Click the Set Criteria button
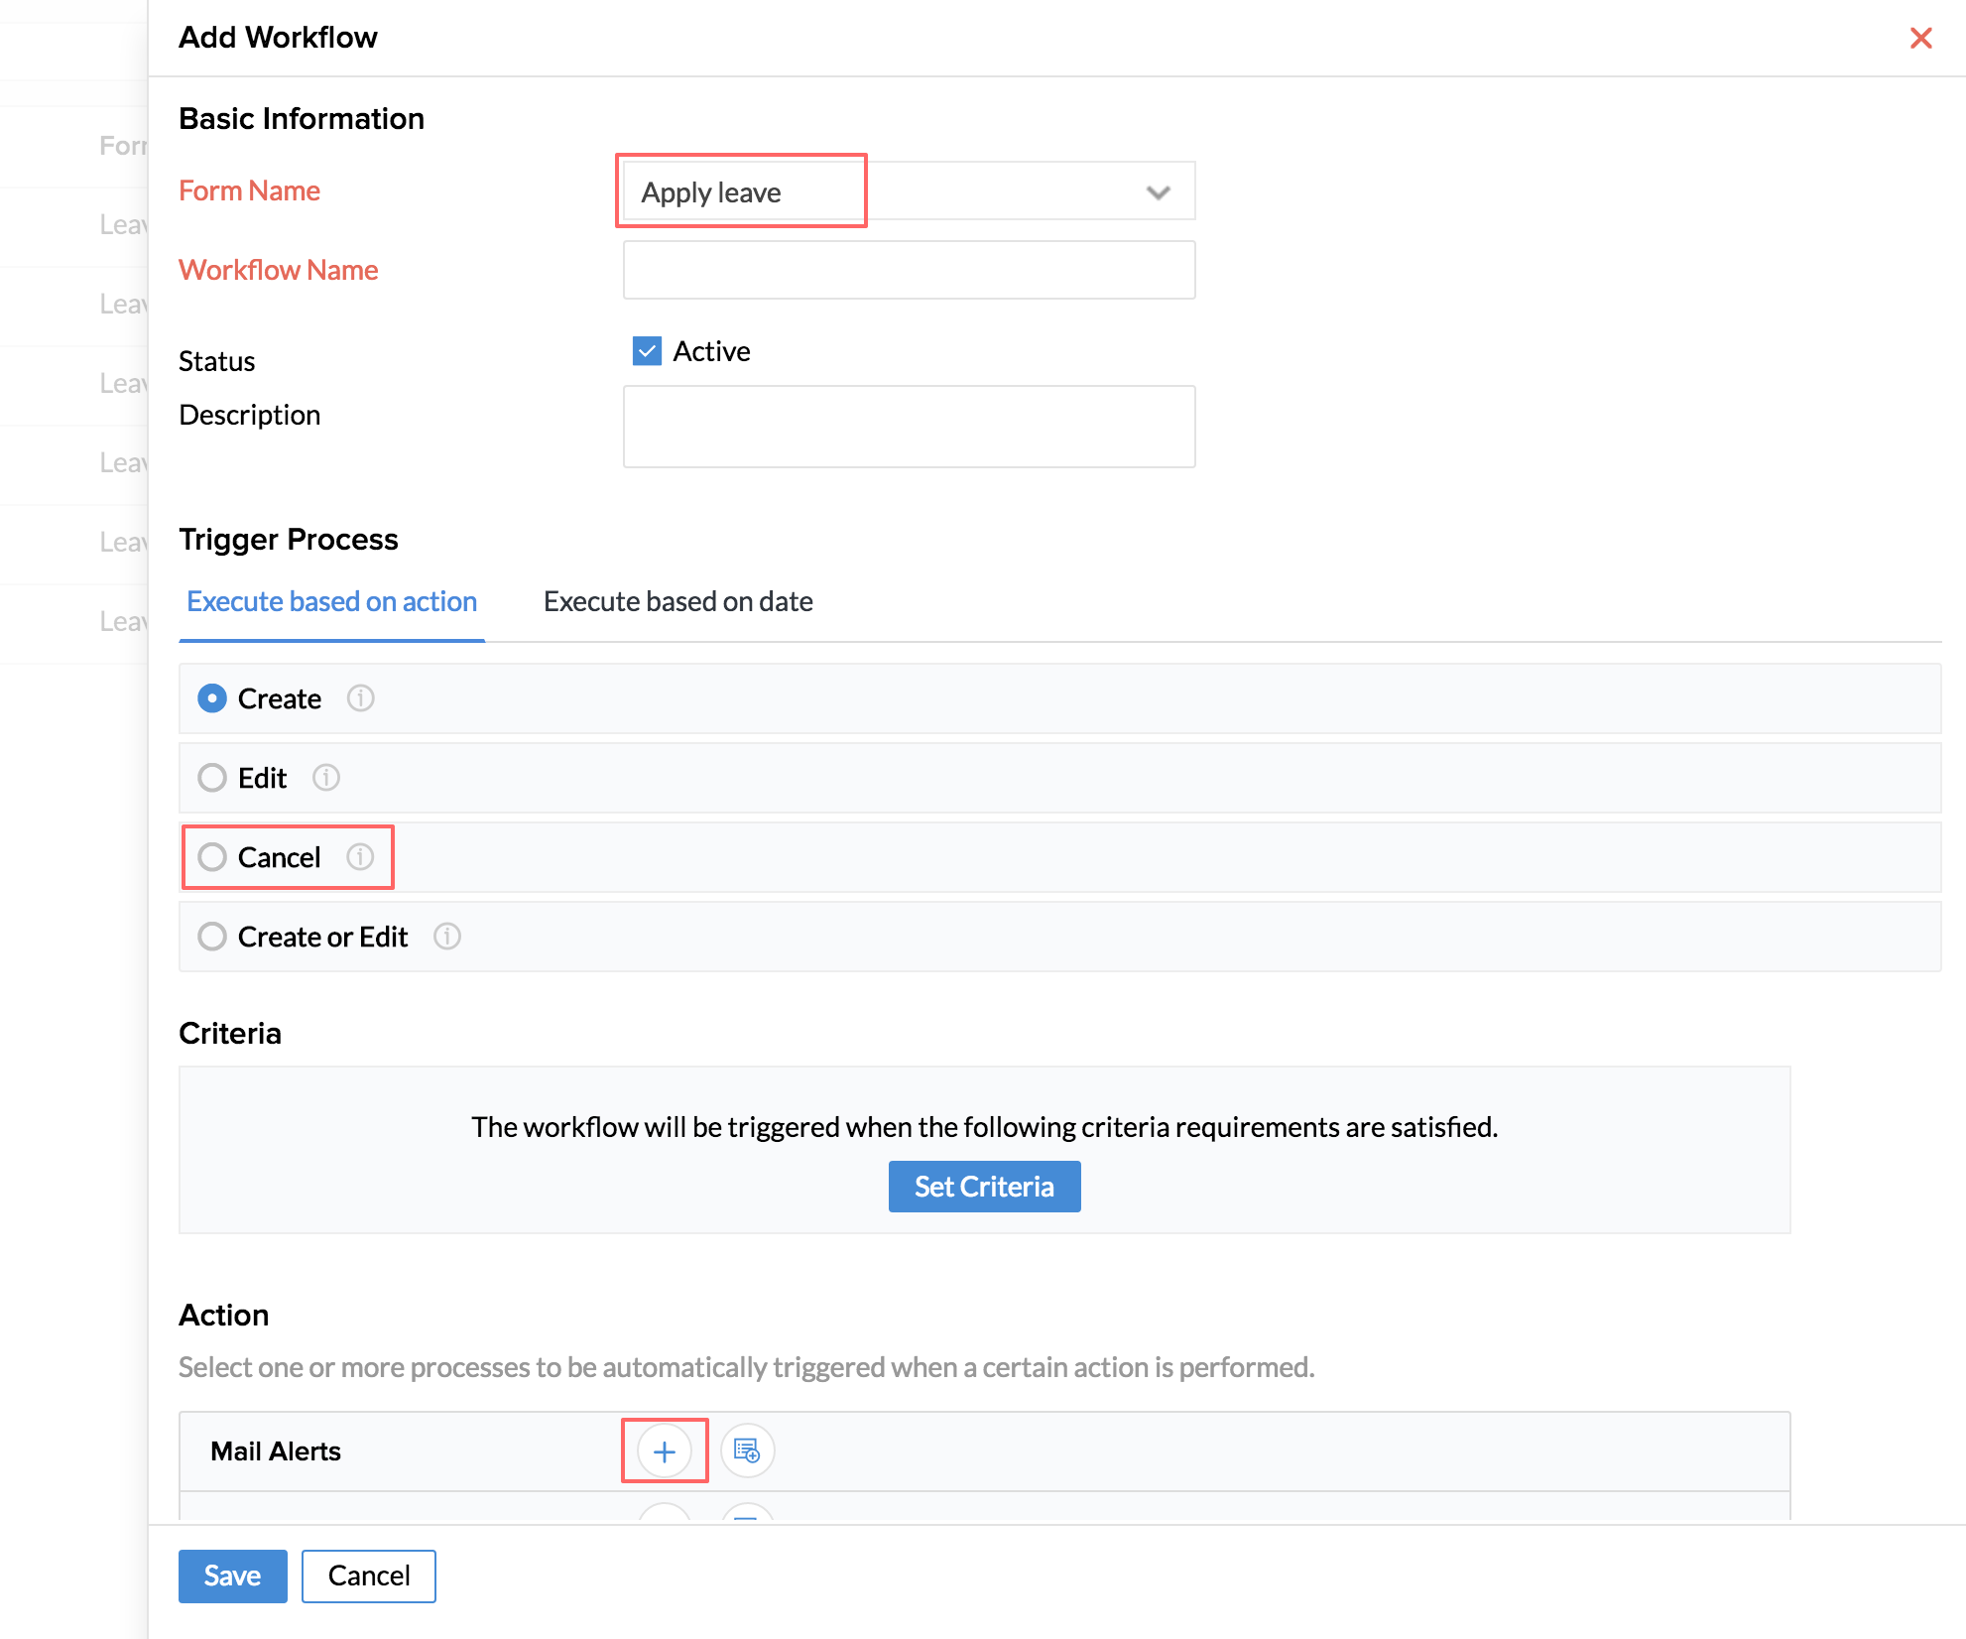The height and width of the screenshot is (1639, 1966). coord(984,1187)
